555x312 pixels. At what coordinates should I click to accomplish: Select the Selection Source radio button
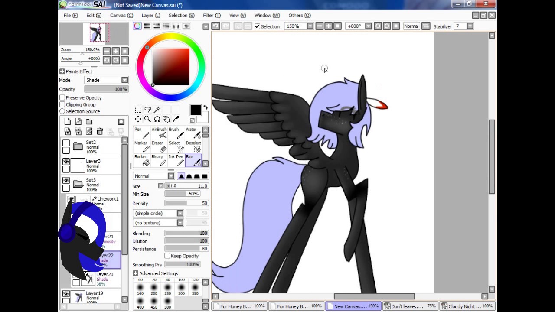62,112
